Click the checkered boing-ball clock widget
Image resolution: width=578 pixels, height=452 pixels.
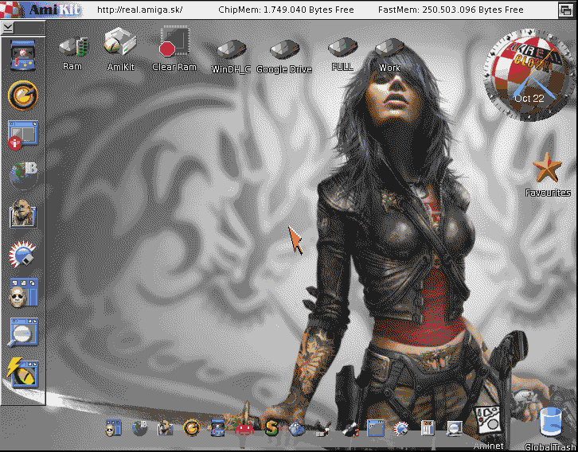(x=529, y=75)
